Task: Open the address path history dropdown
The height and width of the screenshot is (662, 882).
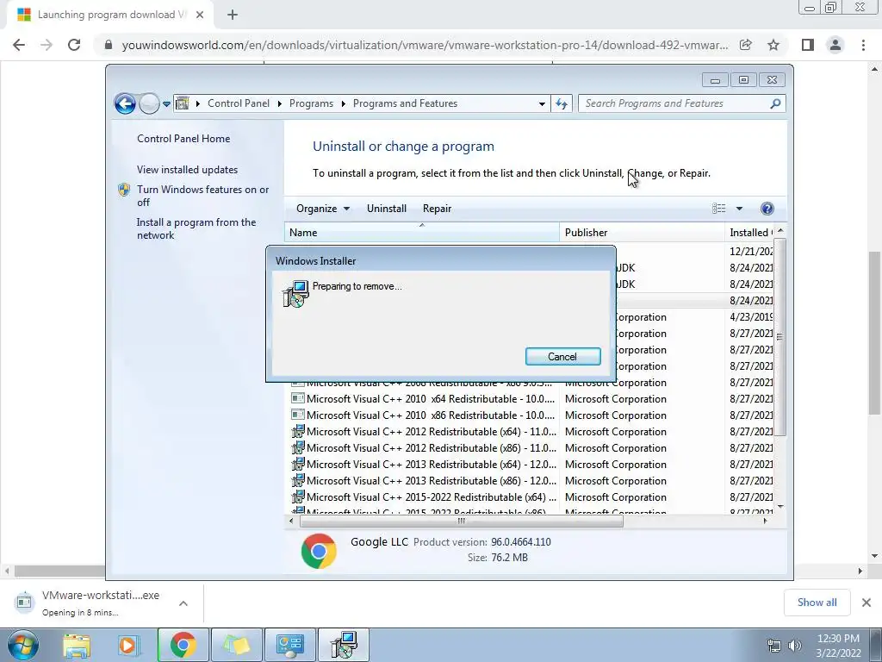Action: click(542, 103)
